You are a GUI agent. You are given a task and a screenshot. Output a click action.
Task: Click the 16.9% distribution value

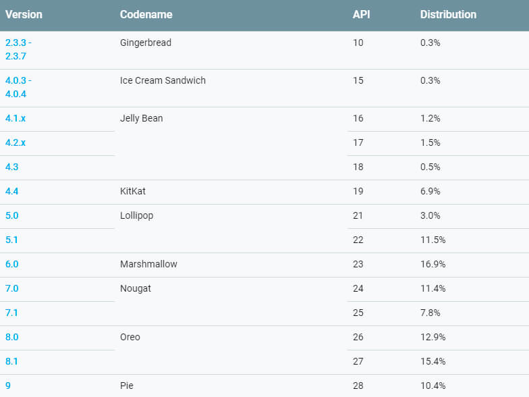pyautogui.click(x=433, y=264)
